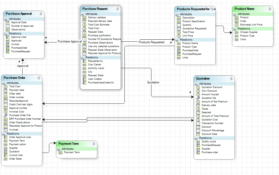
Task: Click the Quality score table icon
Action: [198, 142]
